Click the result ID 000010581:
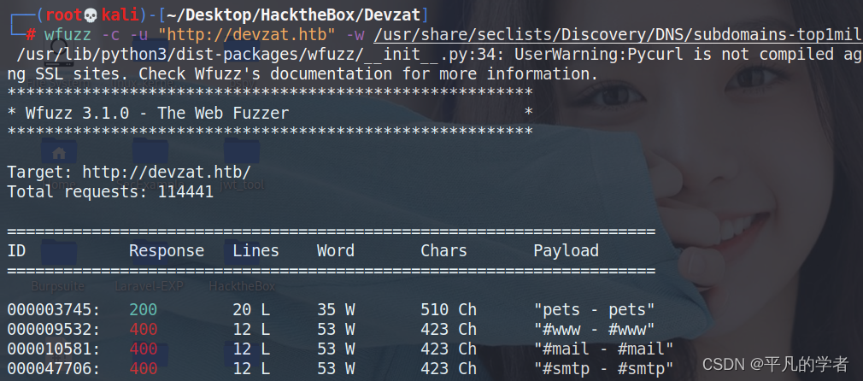863x381 pixels. coord(54,349)
